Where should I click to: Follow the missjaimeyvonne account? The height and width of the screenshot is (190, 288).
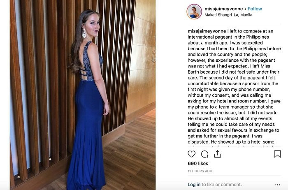tap(255, 8)
